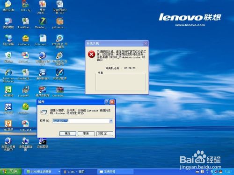234x175 pixels.
Task: Open the pptv setup orange box icon
Action: pyautogui.click(x=60, y=21)
